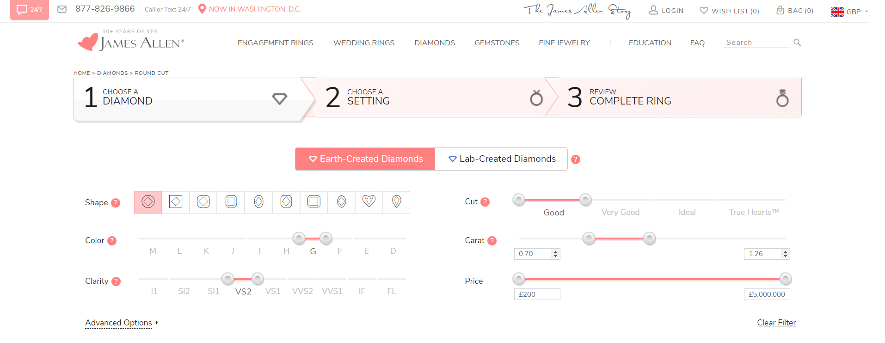
Task: Switch to Lab-Created Diamonds
Action: (501, 159)
